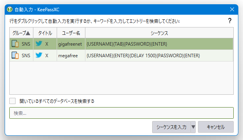Image resolution: width=243 pixels, height=140 pixels.
Task: Click SNS group icon in megafree row
Action: [15, 55]
